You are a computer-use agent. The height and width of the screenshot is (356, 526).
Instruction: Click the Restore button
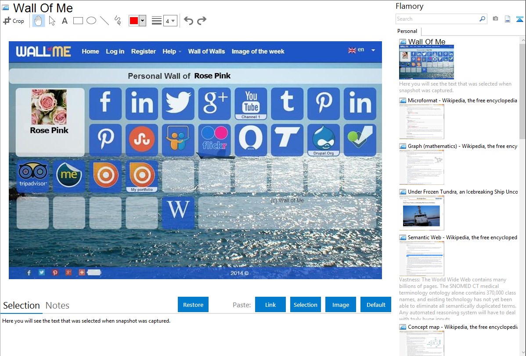[x=193, y=305]
